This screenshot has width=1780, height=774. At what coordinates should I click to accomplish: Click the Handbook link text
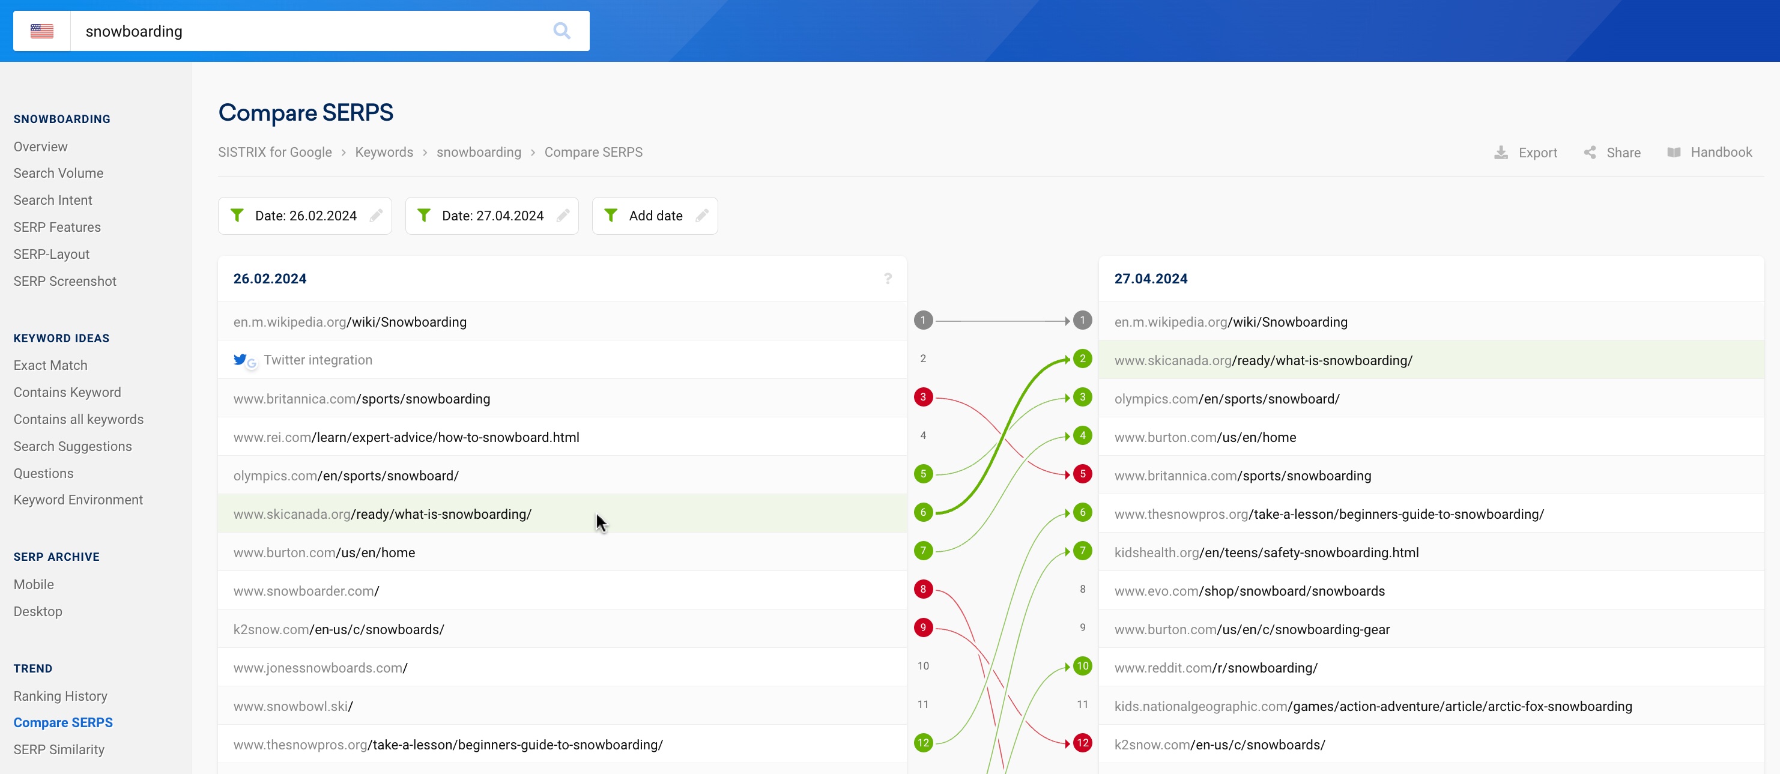(x=1721, y=152)
